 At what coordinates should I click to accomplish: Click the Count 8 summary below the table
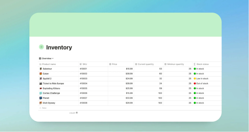coord(73,113)
